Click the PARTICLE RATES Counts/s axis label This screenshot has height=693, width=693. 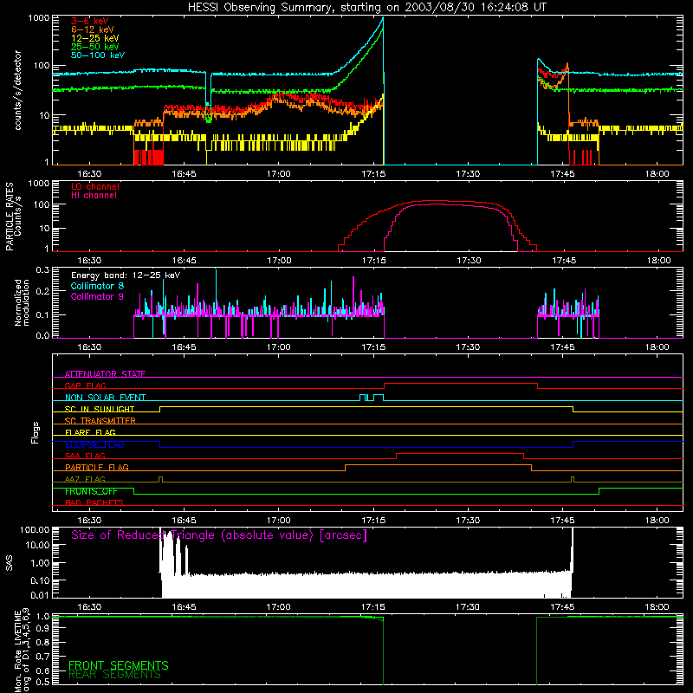(x=13, y=217)
